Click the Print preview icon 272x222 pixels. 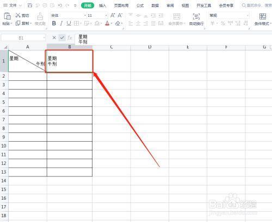(x=52, y=5)
